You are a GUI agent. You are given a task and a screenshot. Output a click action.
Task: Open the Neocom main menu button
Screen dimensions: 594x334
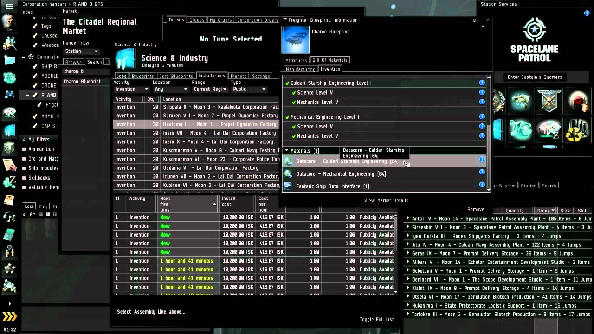tap(9, 6)
